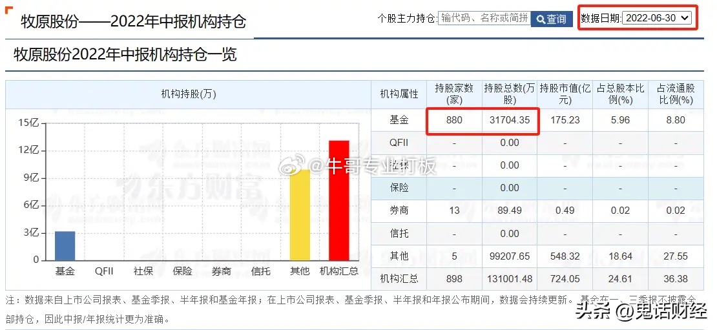Click the 其他 row label in table
This screenshot has height=330, width=717.
coord(399,256)
